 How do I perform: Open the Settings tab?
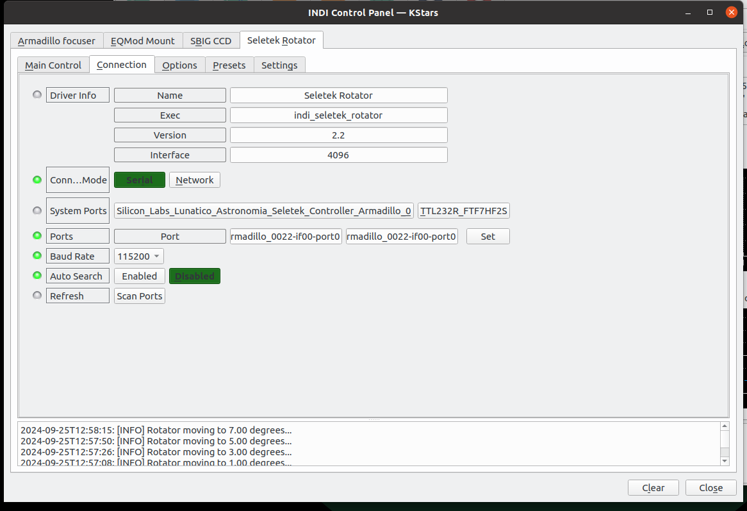[x=280, y=65]
